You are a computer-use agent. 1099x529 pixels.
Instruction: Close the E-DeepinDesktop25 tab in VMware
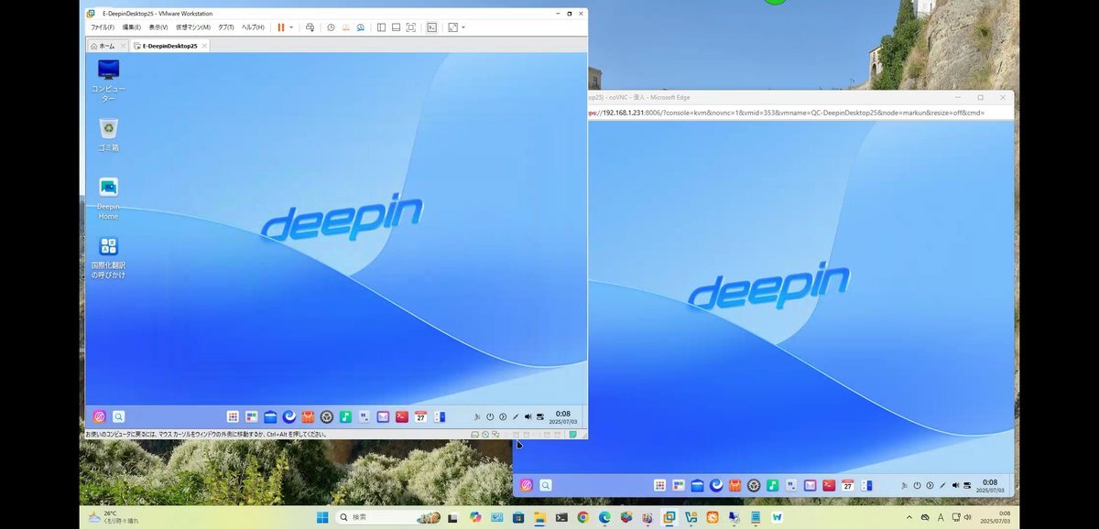[x=204, y=46]
